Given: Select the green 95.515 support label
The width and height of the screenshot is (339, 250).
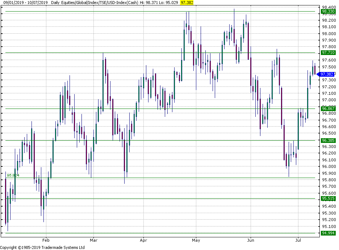Looking at the screenshot, I should (328, 199).
